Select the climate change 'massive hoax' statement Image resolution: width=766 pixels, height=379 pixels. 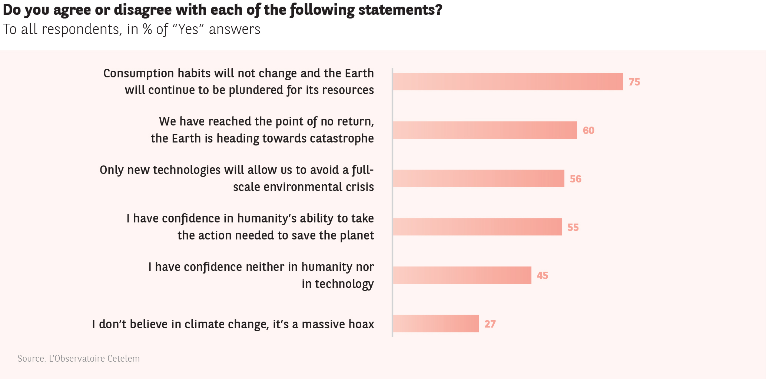[233, 324]
